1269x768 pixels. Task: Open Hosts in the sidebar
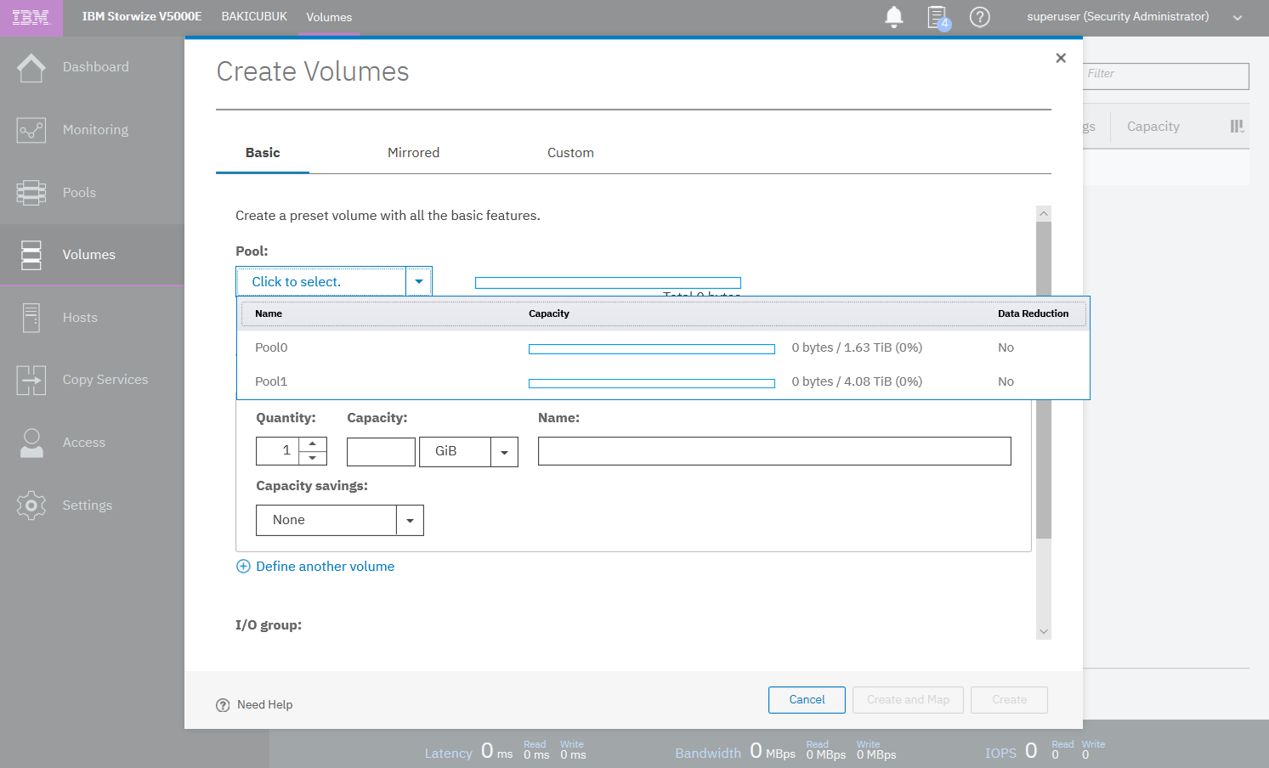pos(92,318)
